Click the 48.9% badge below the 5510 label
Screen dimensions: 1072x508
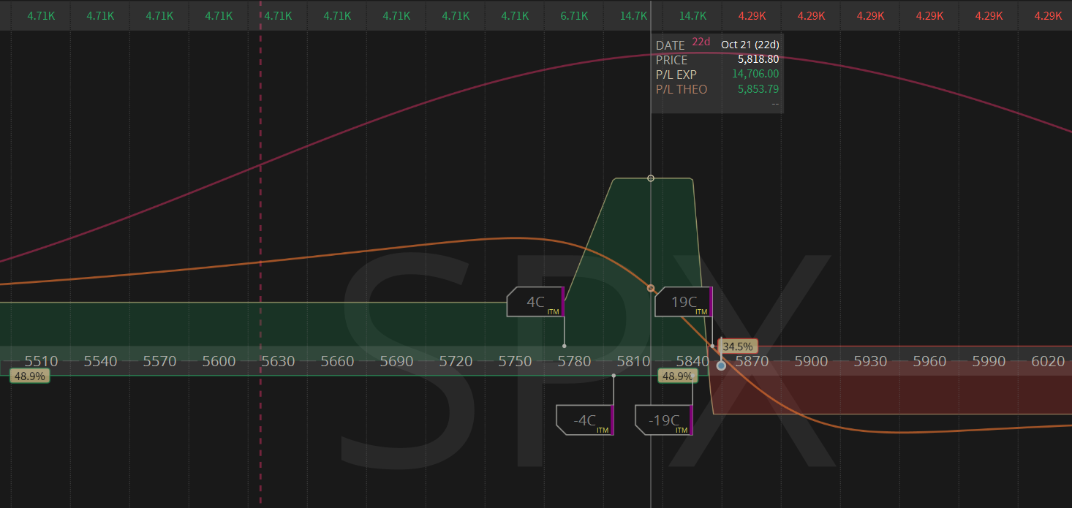(x=29, y=376)
